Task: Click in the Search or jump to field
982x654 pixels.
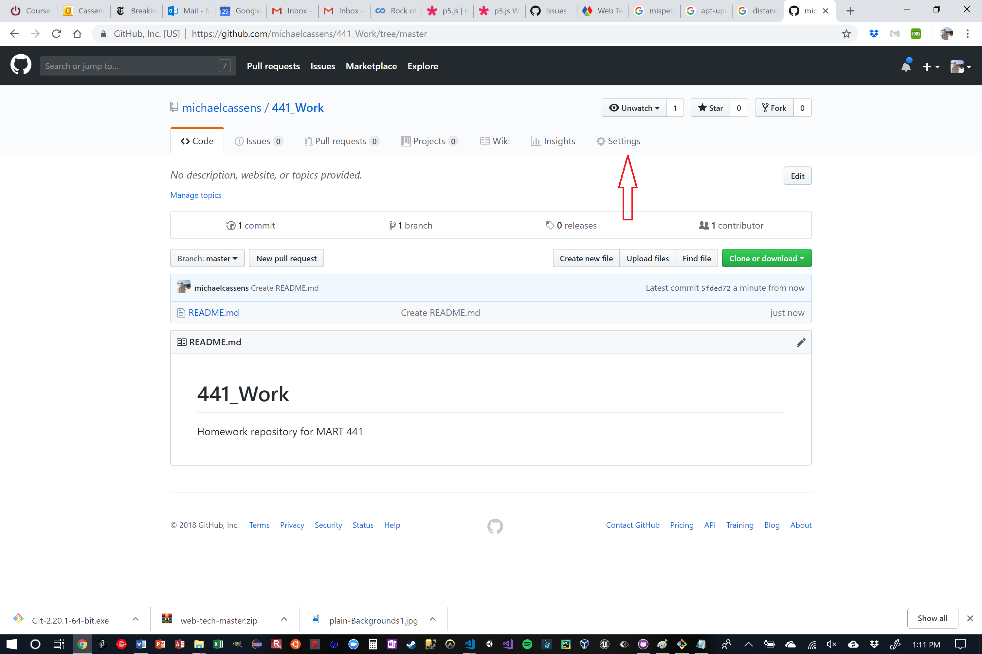Action: 138,66
